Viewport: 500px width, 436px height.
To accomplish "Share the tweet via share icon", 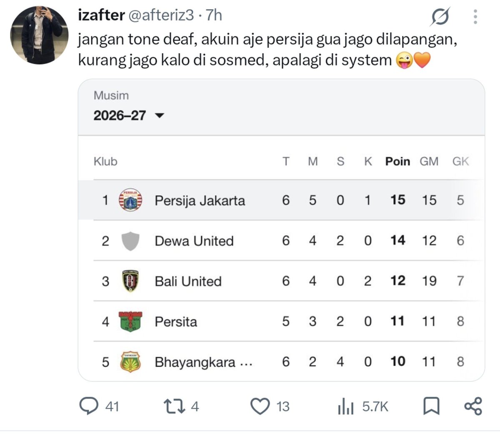I will pos(473,406).
